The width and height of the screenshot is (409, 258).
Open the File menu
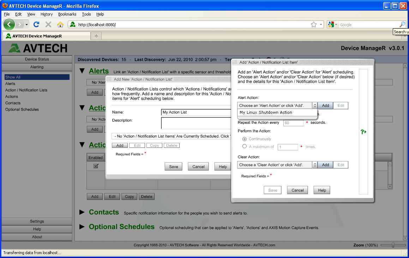click(7, 14)
